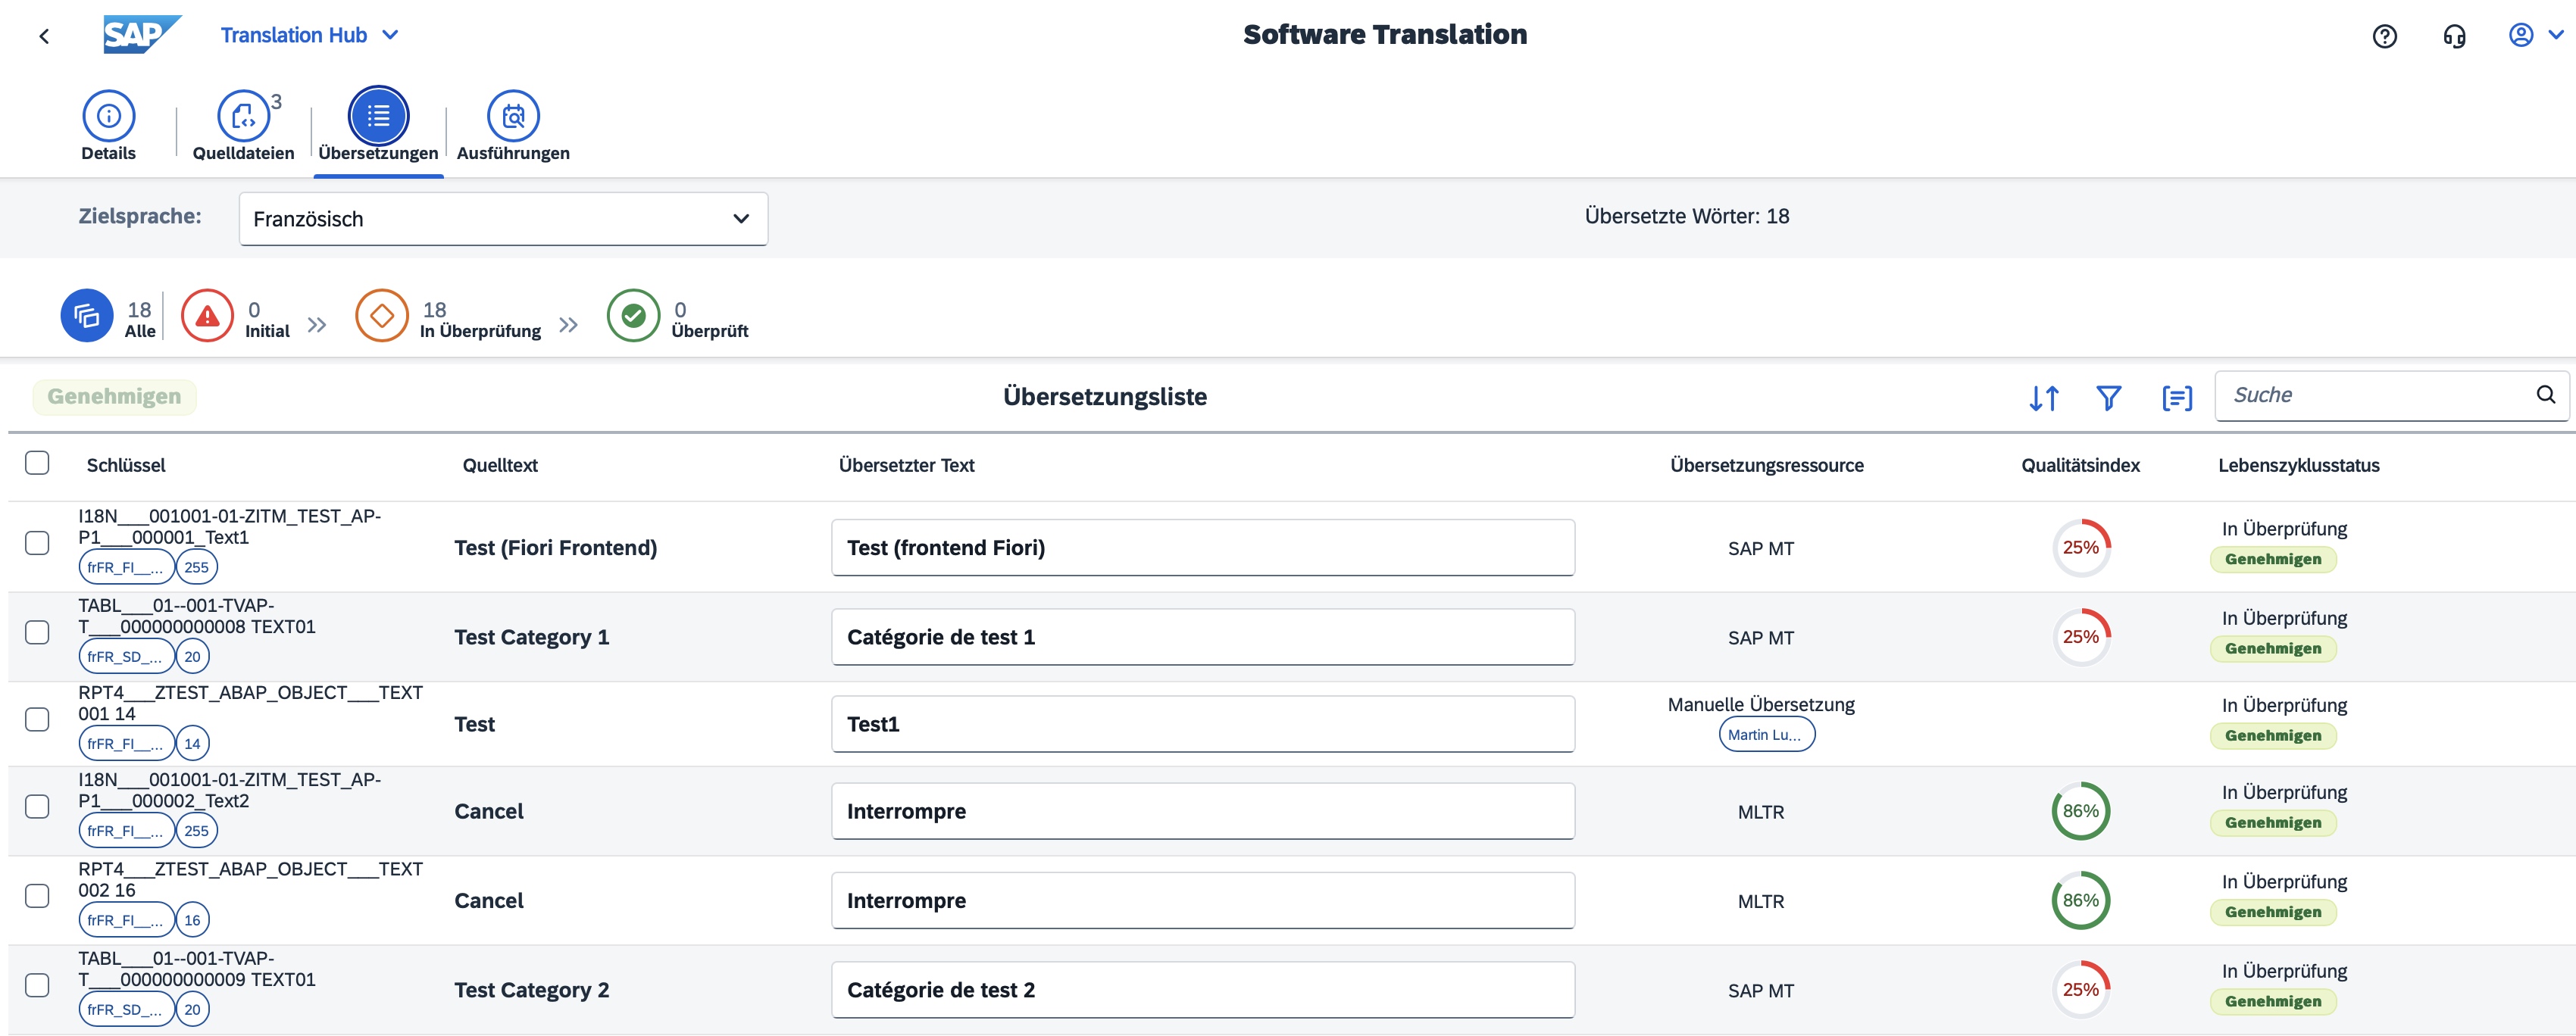Open the sort icon in the list toolbar
The width and height of the screenshot is (2576, 1036).
tap(2044, 398)
